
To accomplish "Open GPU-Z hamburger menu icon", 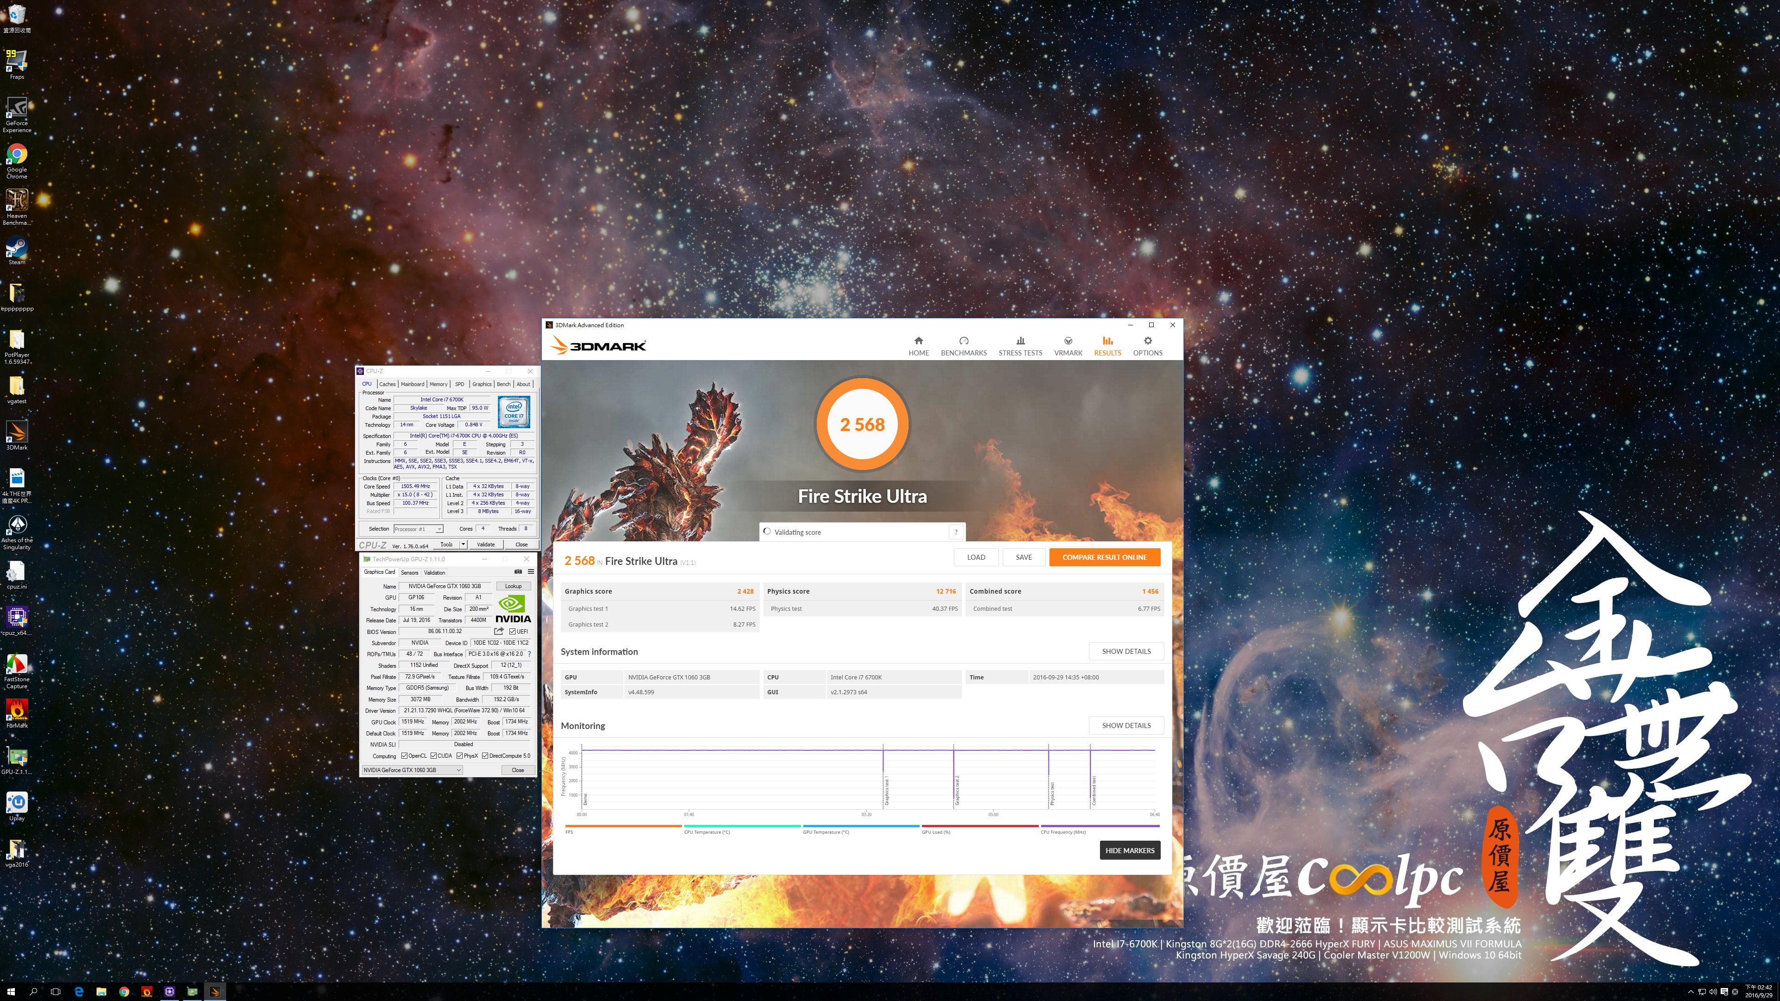I will [531, 572].
